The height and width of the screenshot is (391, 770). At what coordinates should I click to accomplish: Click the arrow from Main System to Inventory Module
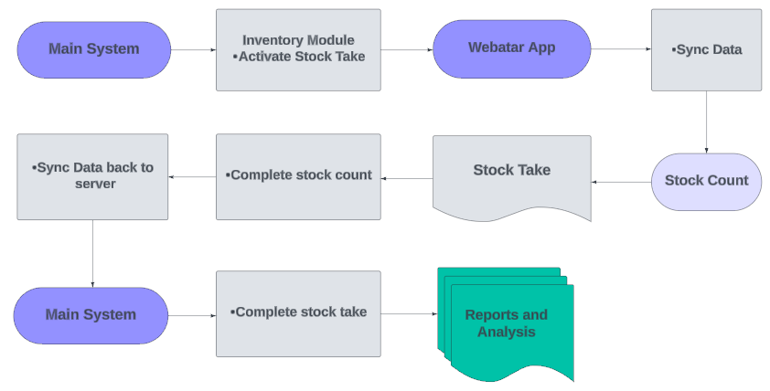(x=193, y=49)
